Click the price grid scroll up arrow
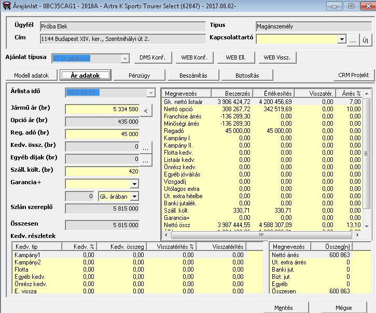The image size is (376, 313). [367, 94]
